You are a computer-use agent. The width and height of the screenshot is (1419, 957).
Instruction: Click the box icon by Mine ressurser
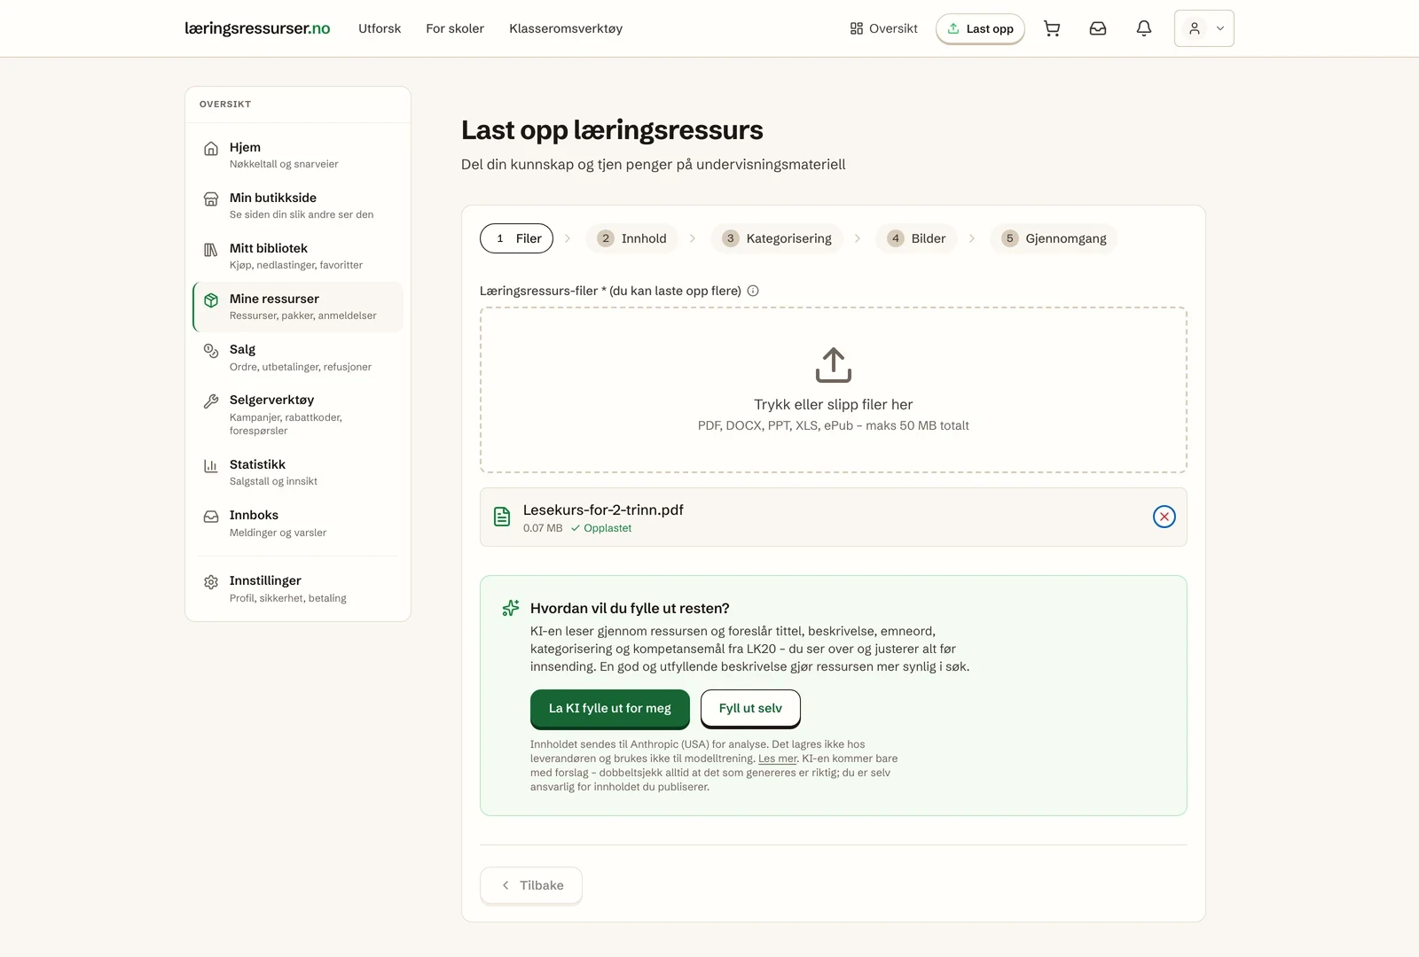click(211, 300)
